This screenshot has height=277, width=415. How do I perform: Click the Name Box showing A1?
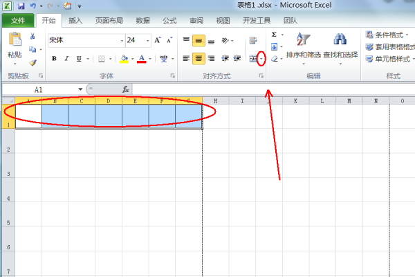[41, 89]
